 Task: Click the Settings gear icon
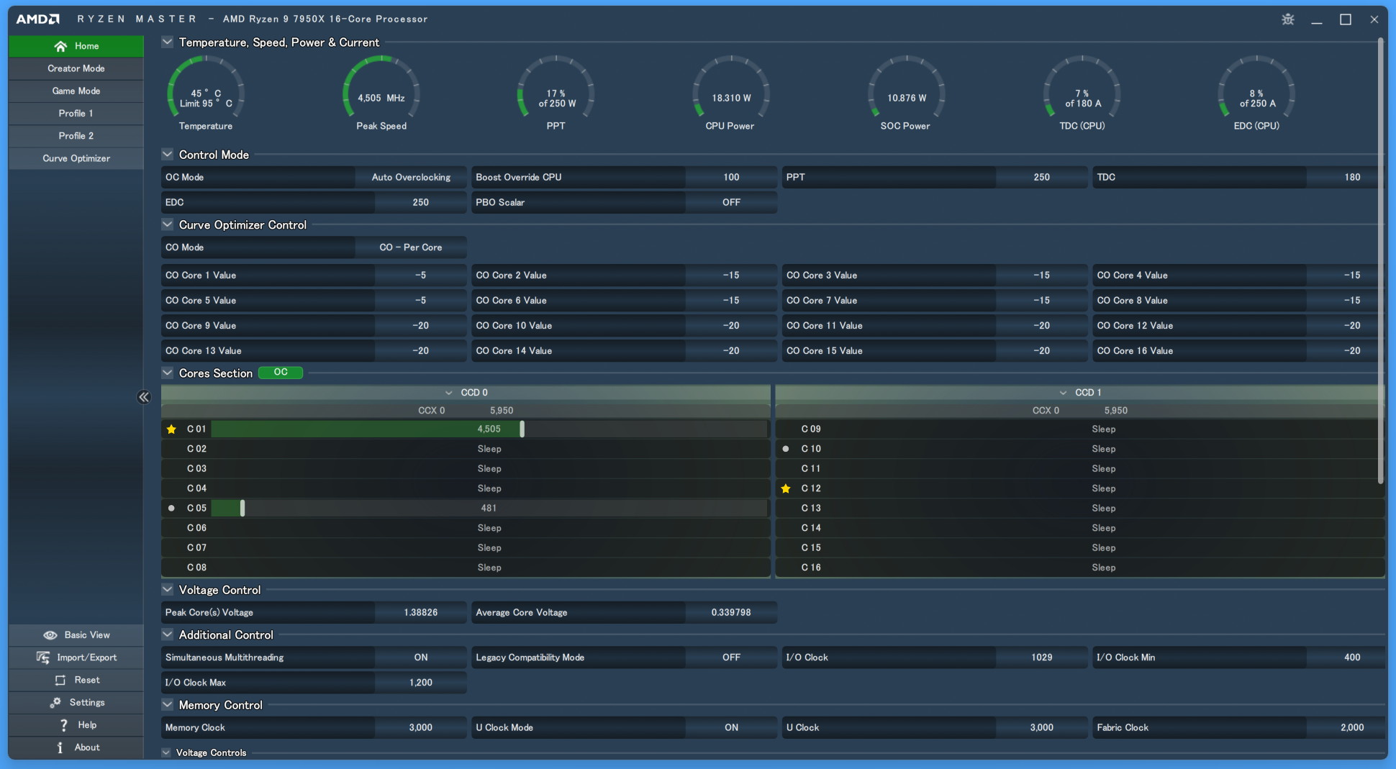coord(55,702)
